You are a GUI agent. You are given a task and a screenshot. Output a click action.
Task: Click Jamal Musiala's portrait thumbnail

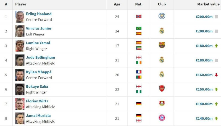[x=20, y=118]
